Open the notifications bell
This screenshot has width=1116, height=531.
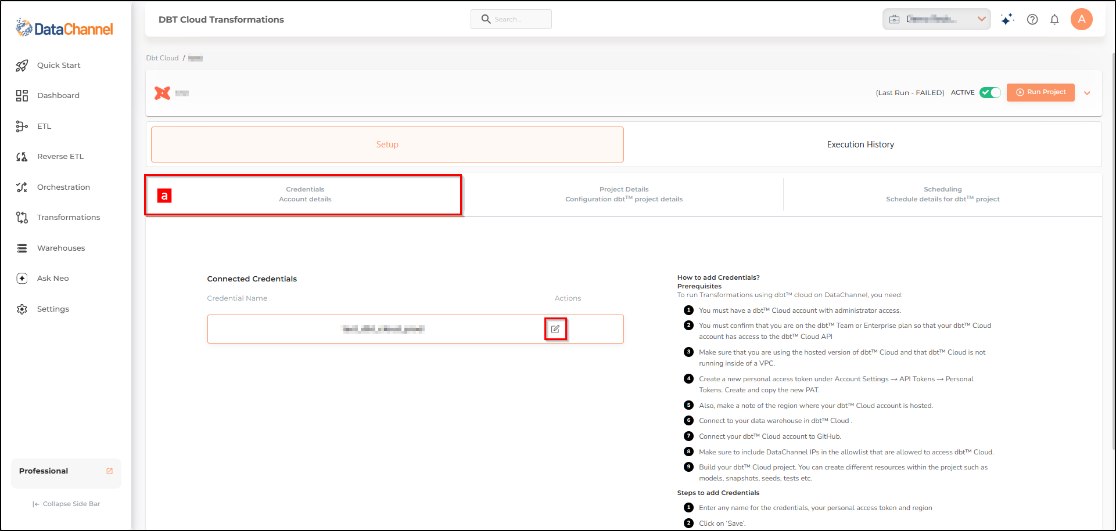coord(1054,19)
